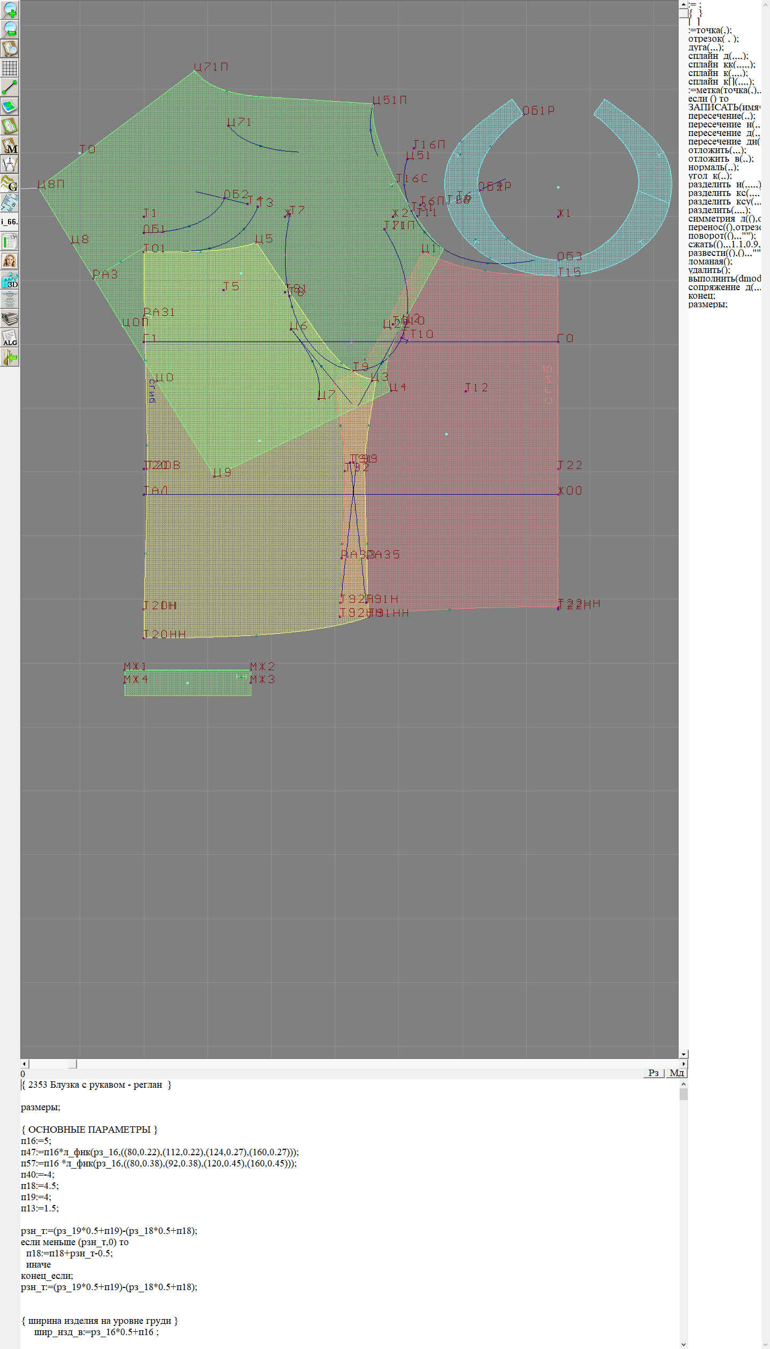Click the pattern piece with M icon
This screenshot has height=1349, width=770.
[x=10, y=146]
